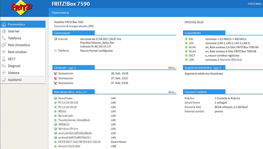
Task: Click the Rete domestica computer icon
Action: point(4,45)
